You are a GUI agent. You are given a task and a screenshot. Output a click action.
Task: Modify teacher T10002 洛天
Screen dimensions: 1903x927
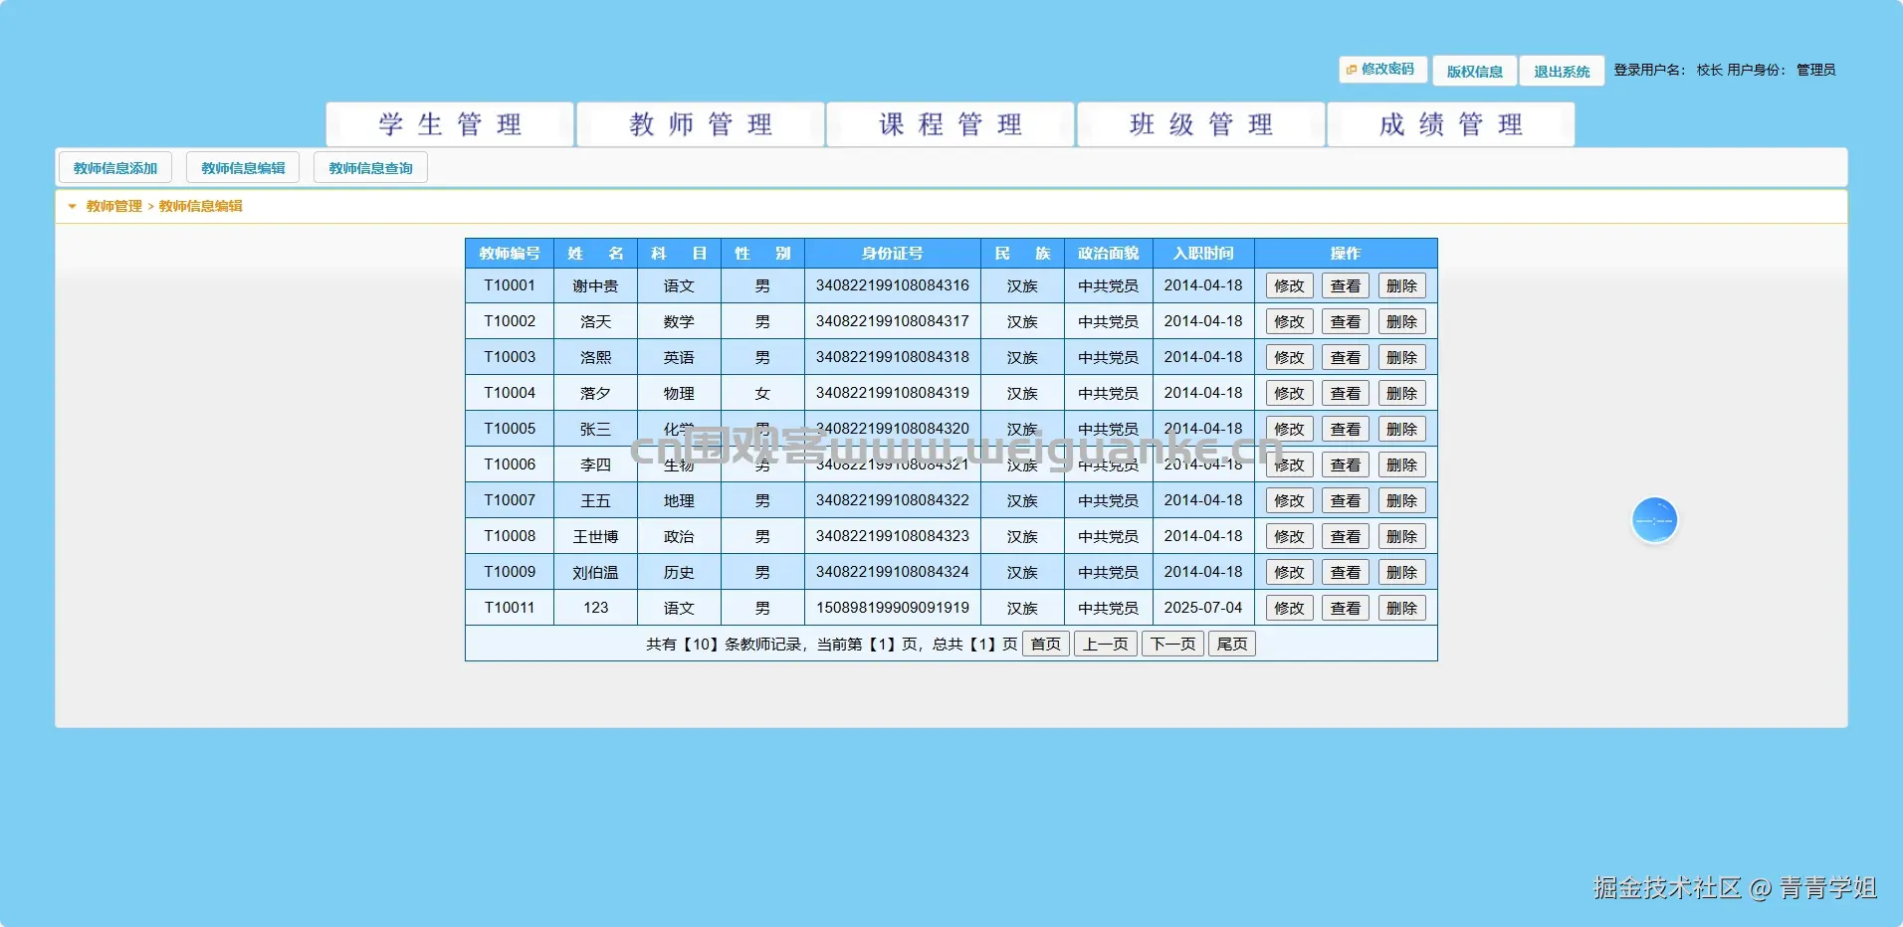[x=1289, y=322]
